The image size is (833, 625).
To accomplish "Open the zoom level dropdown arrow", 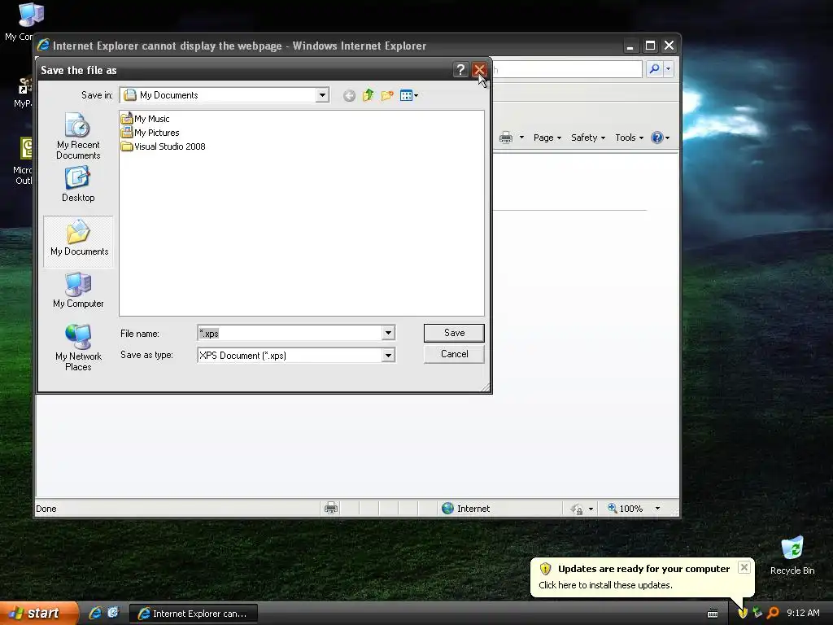I will point(657,509).
